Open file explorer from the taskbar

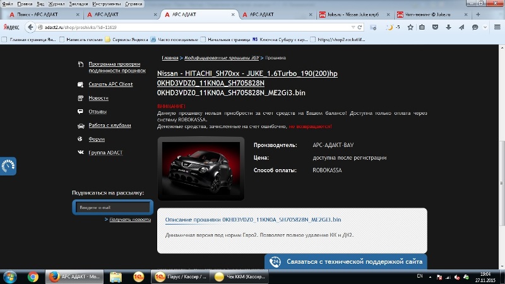116,276
